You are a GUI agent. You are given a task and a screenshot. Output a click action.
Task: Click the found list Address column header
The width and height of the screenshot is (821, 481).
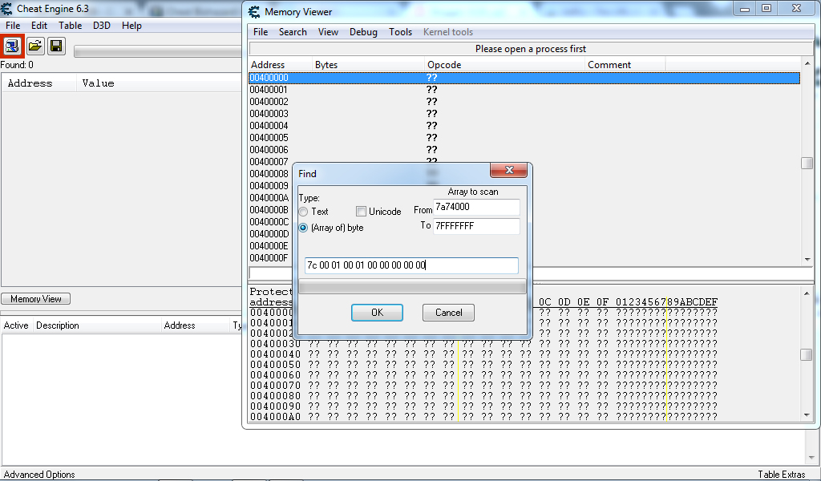[39, 83]
